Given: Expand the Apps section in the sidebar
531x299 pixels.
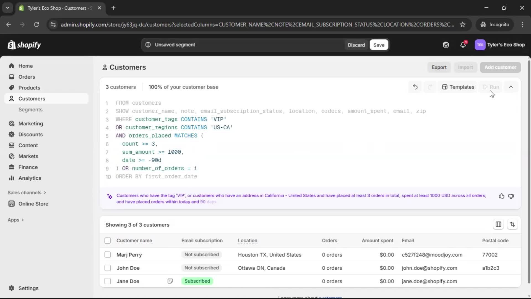Looking at the screenshot, I should click(x=16, y=220).
